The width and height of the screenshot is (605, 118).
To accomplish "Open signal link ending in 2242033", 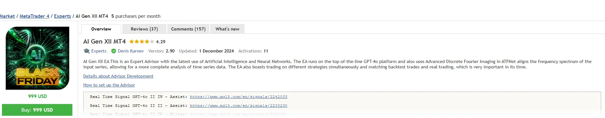I will 239,97.
